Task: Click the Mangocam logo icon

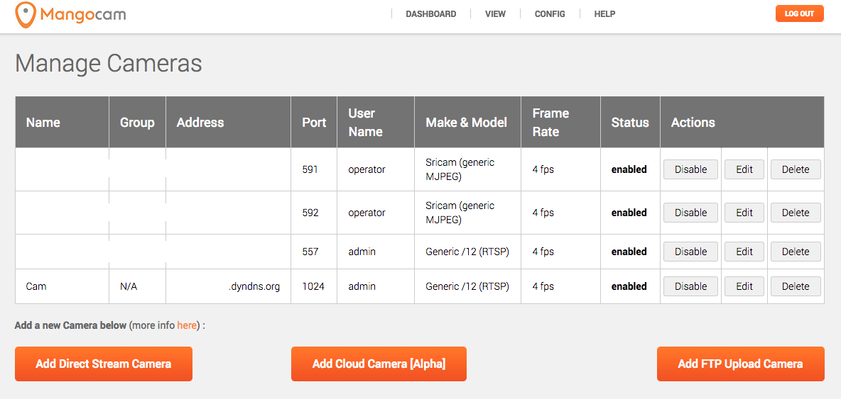Action: 25,14
